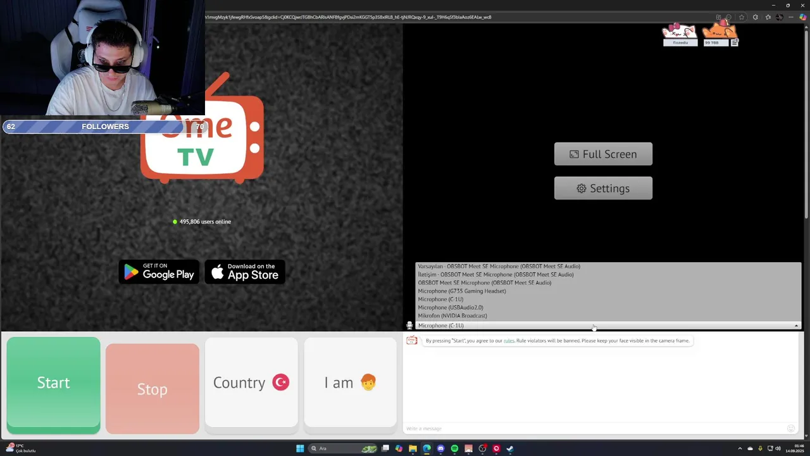Get the app on Google Play

(159, 272)
